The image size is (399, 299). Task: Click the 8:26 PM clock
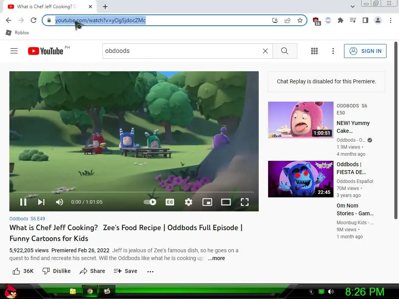tap(365, 292)
